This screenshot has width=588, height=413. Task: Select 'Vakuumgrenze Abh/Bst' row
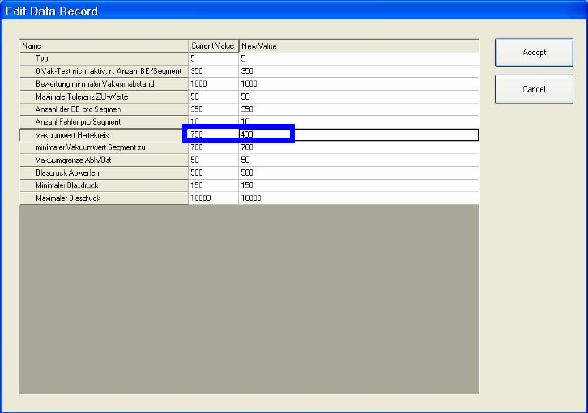[104, 160]
